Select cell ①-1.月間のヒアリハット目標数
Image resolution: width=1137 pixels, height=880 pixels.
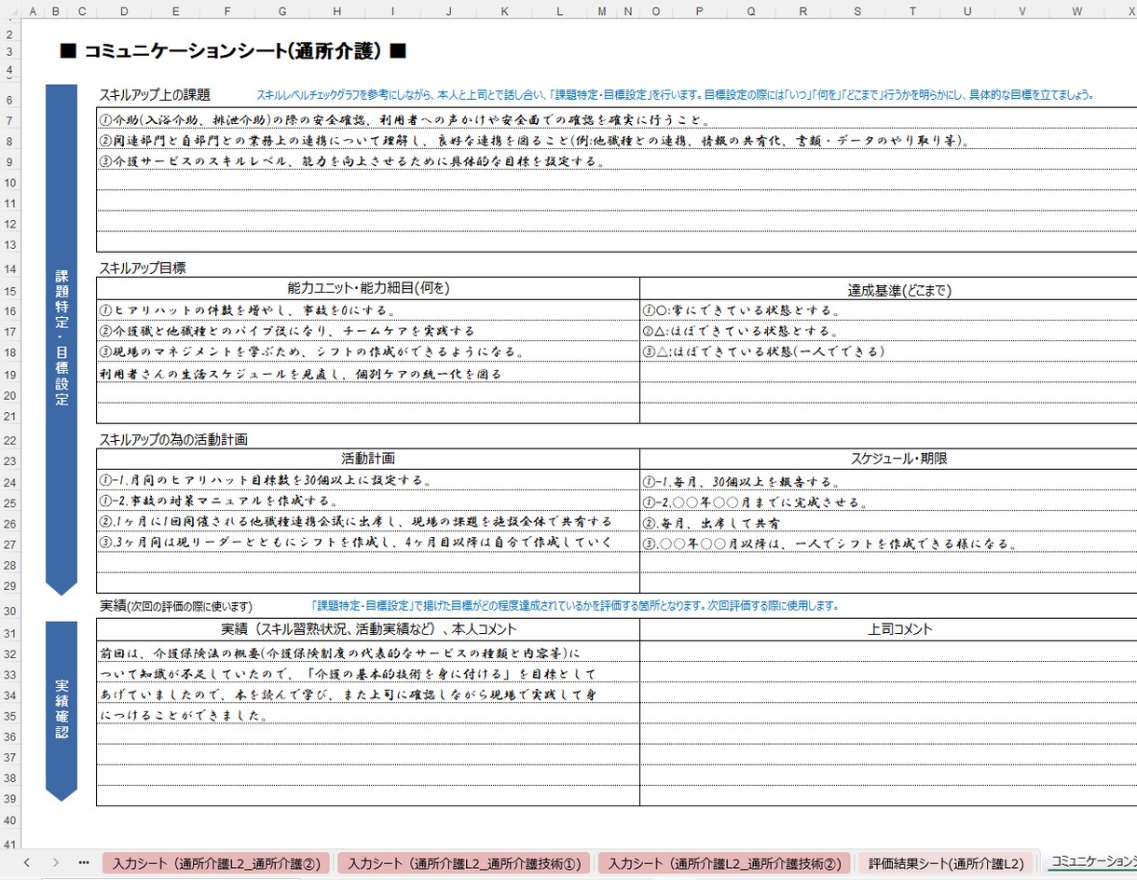368,481
